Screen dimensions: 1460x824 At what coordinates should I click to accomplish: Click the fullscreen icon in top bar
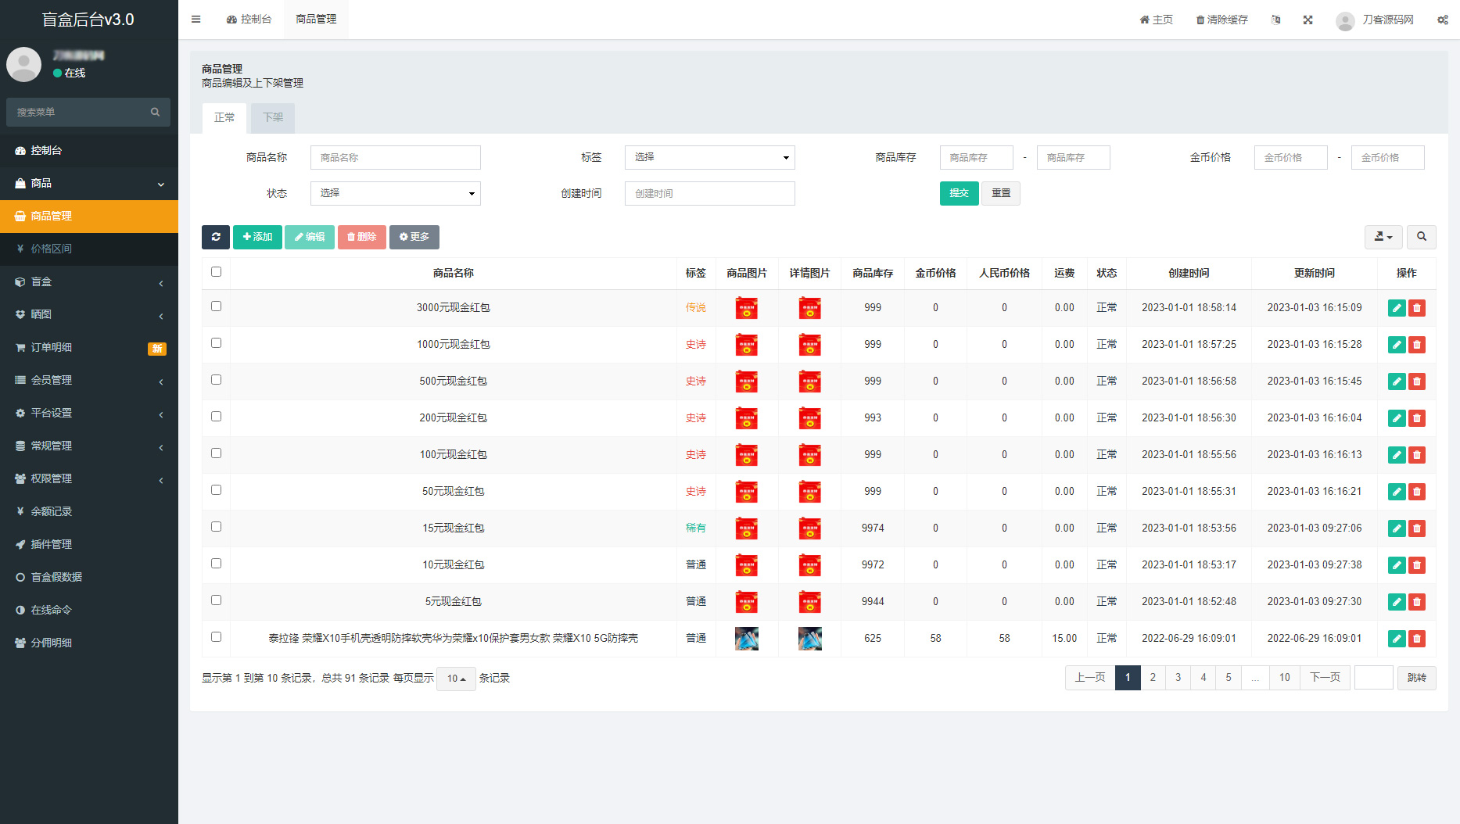click(x=1308, y=20)
